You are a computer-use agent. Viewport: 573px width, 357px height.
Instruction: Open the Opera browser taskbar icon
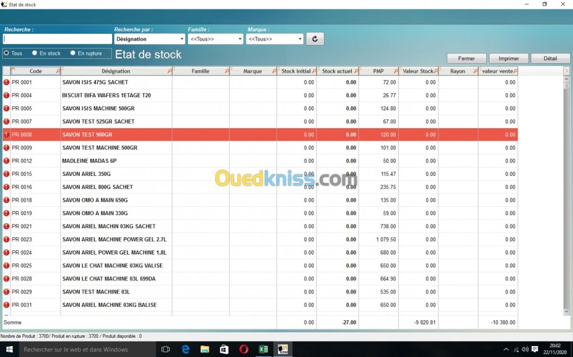[244, 349]
